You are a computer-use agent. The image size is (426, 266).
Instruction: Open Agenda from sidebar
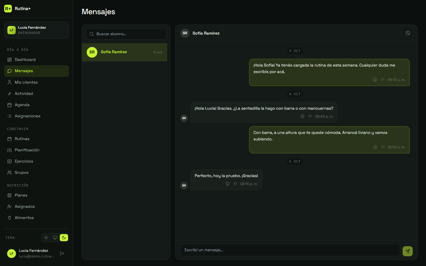pos(36,105)
